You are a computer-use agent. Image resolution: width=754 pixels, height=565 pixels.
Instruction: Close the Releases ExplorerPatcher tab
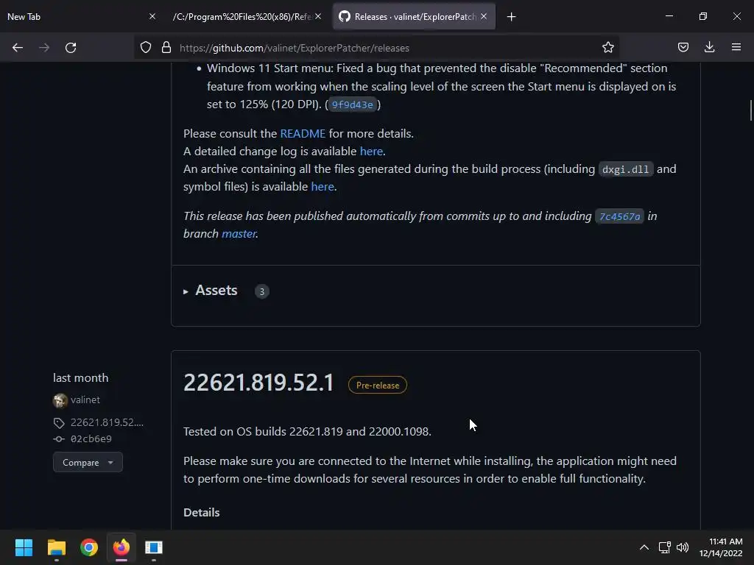pyautogui.click(x=484, y=16)
